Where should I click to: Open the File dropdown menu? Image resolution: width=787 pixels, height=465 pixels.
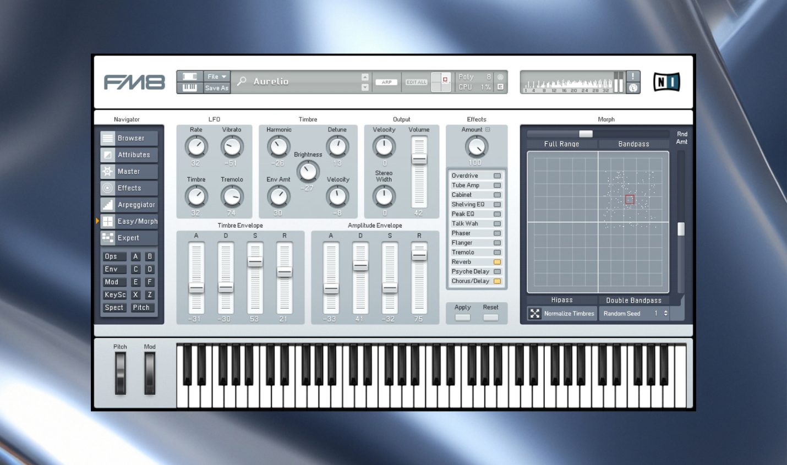coord(217,76)
